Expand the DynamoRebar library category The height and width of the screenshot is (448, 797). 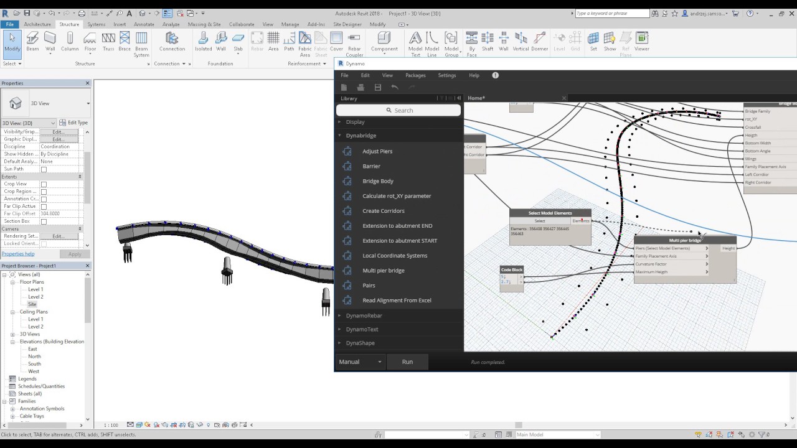point(339,315)
